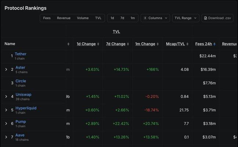Select the Revenue tab
Image resolution: width=238 pixels, height=147 pixels.
(x=64, y=18)
